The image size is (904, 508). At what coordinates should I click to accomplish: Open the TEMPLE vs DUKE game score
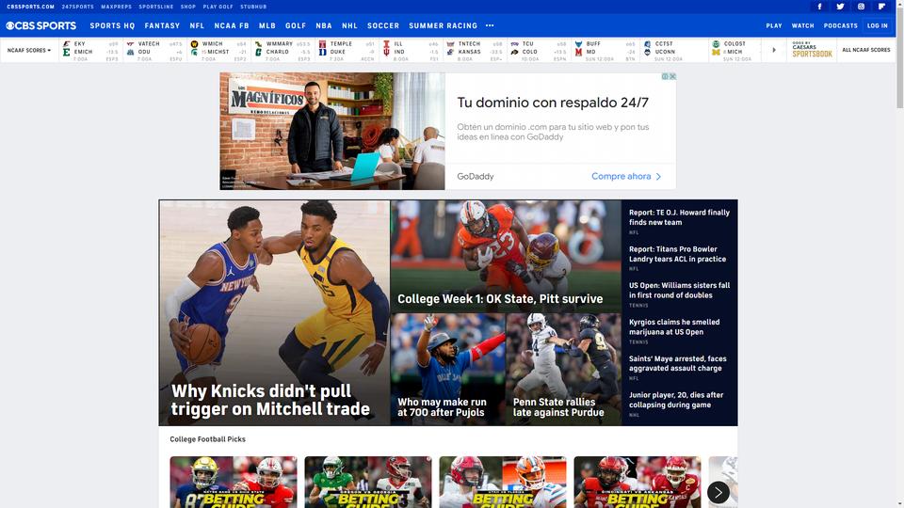coord(347,51)
